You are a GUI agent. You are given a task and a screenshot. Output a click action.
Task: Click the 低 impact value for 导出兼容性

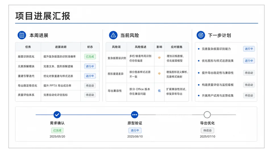pyautogui.click(x=159, y=91)
